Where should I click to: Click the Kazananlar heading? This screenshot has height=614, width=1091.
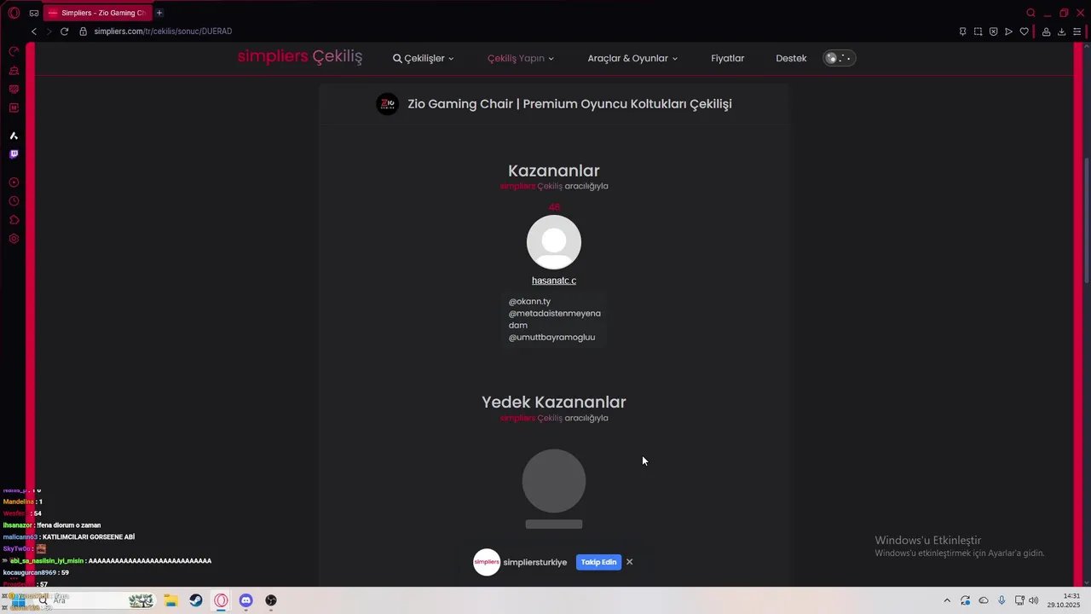554,171
